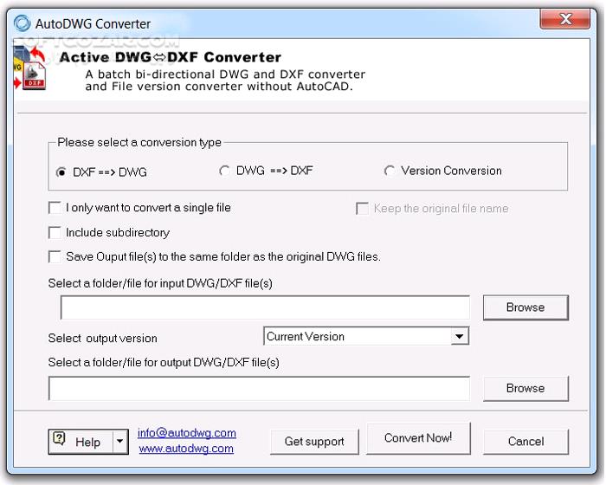Close the AutoDWG Converter window
The image size is (606, 485).
click(564, 19)
